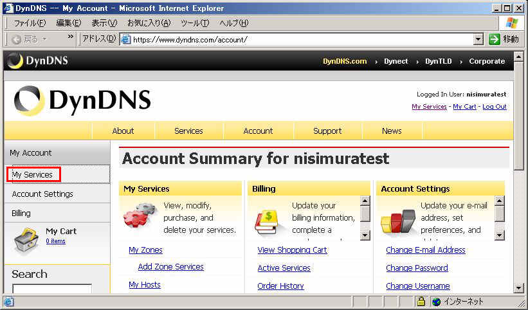Click the Dynect header link
The height and width of the screenshot is (310, 528).
tap(396, 61)
